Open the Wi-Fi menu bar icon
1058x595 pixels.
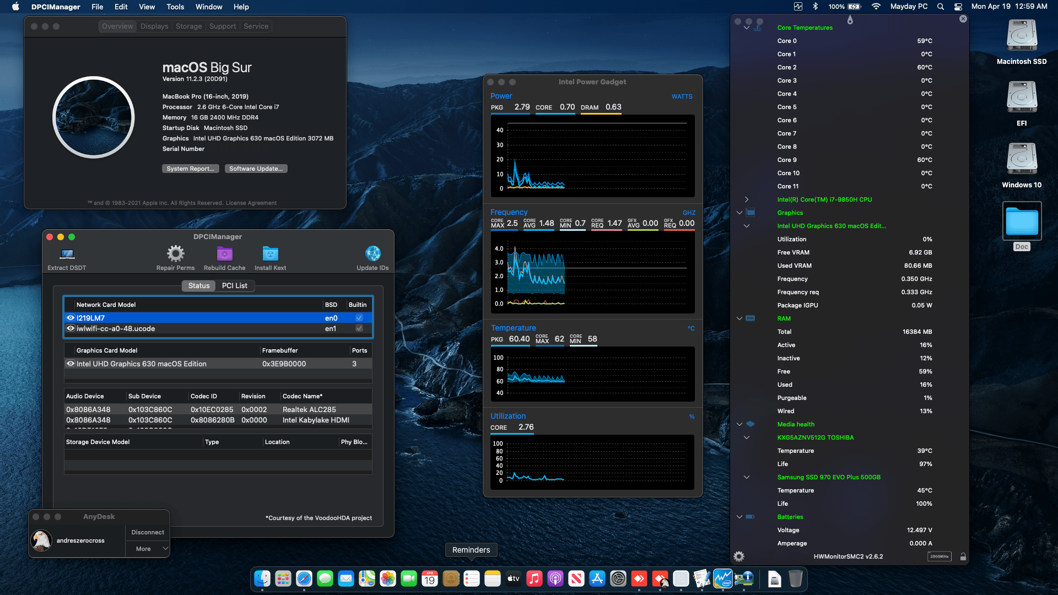876,7
